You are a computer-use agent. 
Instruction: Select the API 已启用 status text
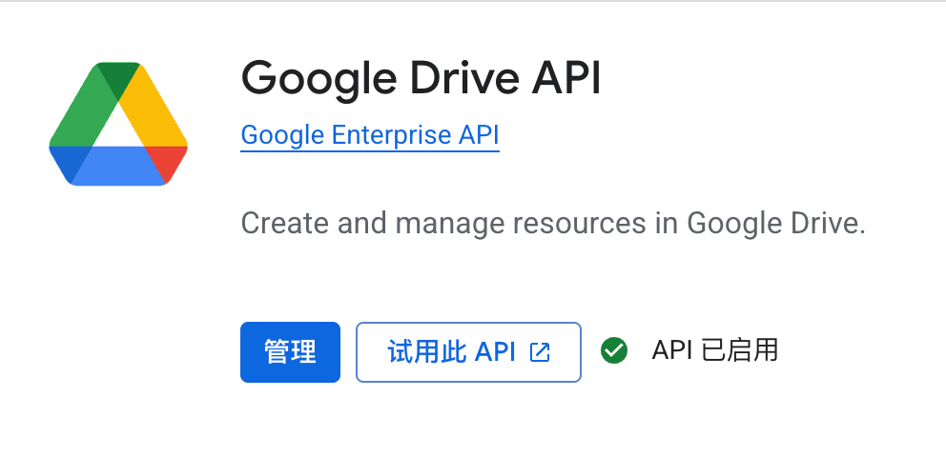pyautogui.click(x=715, y=350)
